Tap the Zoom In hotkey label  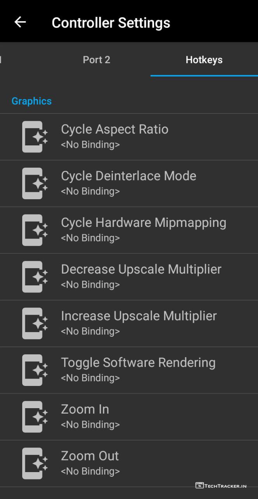[x=85, y=410]
